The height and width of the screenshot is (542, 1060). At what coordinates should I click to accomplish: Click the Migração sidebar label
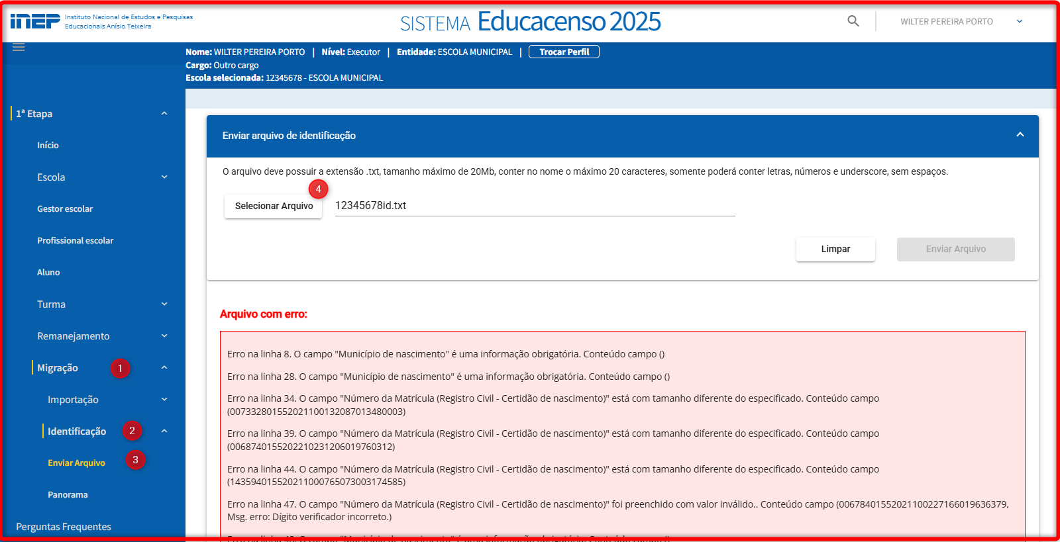coord(58,368)
